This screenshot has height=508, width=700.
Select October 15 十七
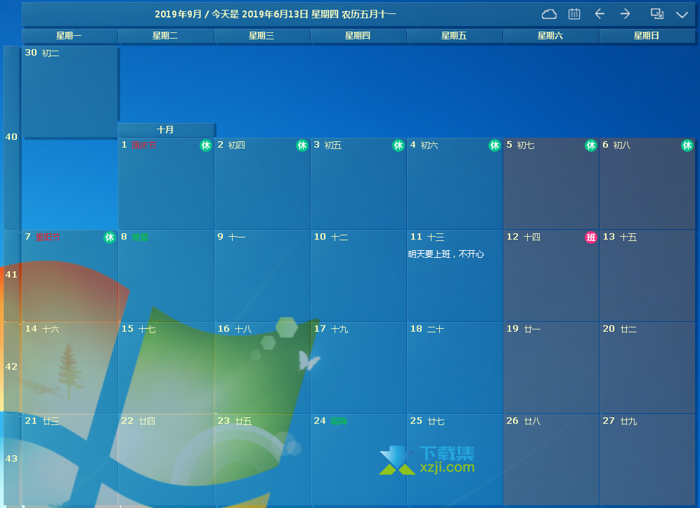tap(166, 368)
